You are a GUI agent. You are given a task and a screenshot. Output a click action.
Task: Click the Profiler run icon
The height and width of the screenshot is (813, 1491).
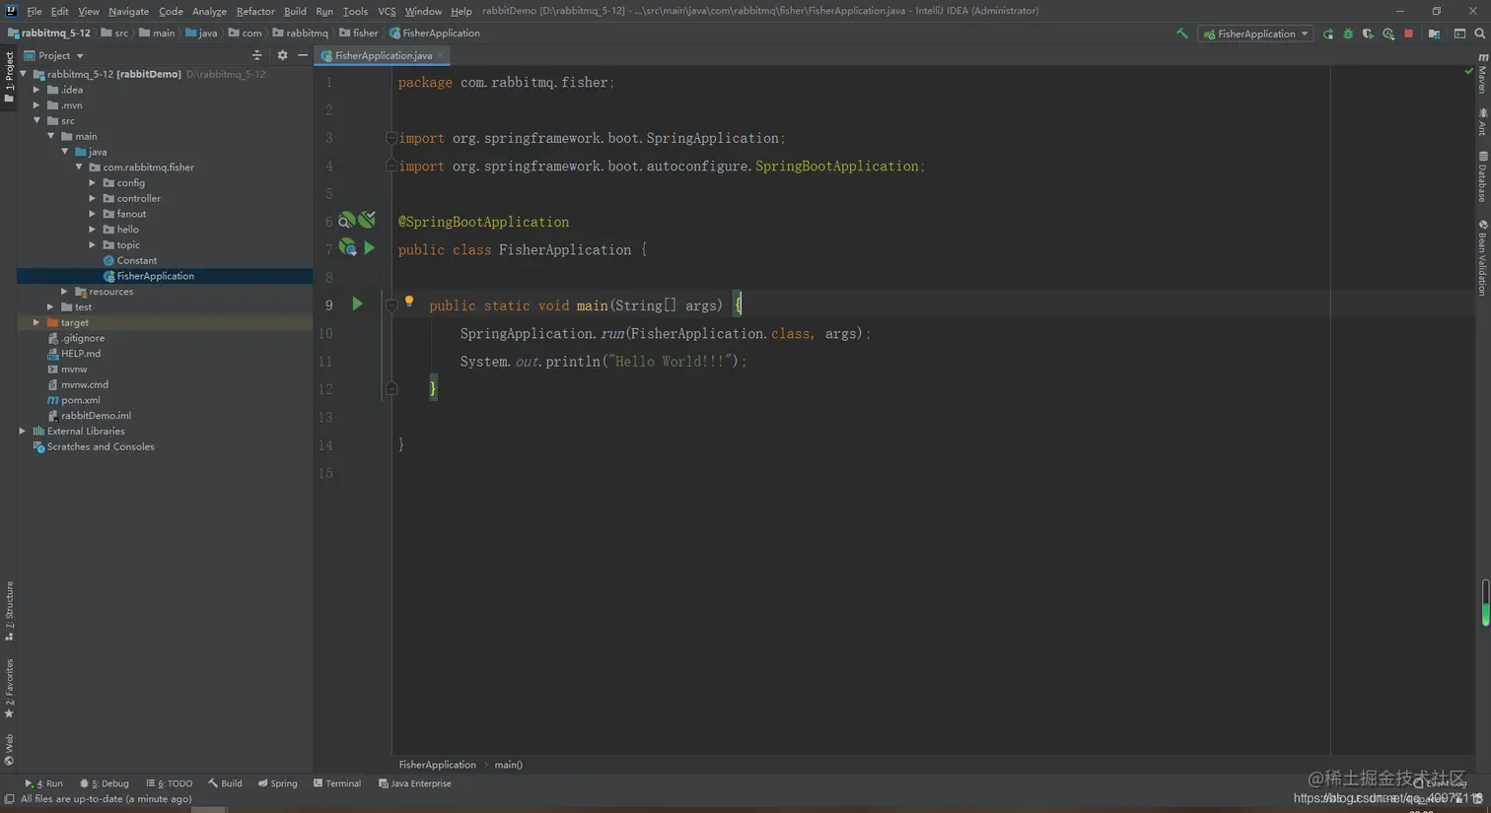click(x=1388, y=34)
